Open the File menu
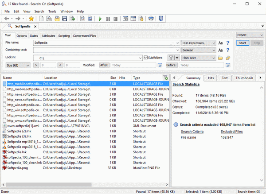Image resolution: width=266 pixels, height=194 pixels. click(7, 12)
